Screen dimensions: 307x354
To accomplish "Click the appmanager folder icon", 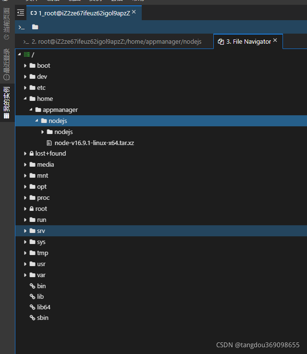I will click(x=38, y=110).
